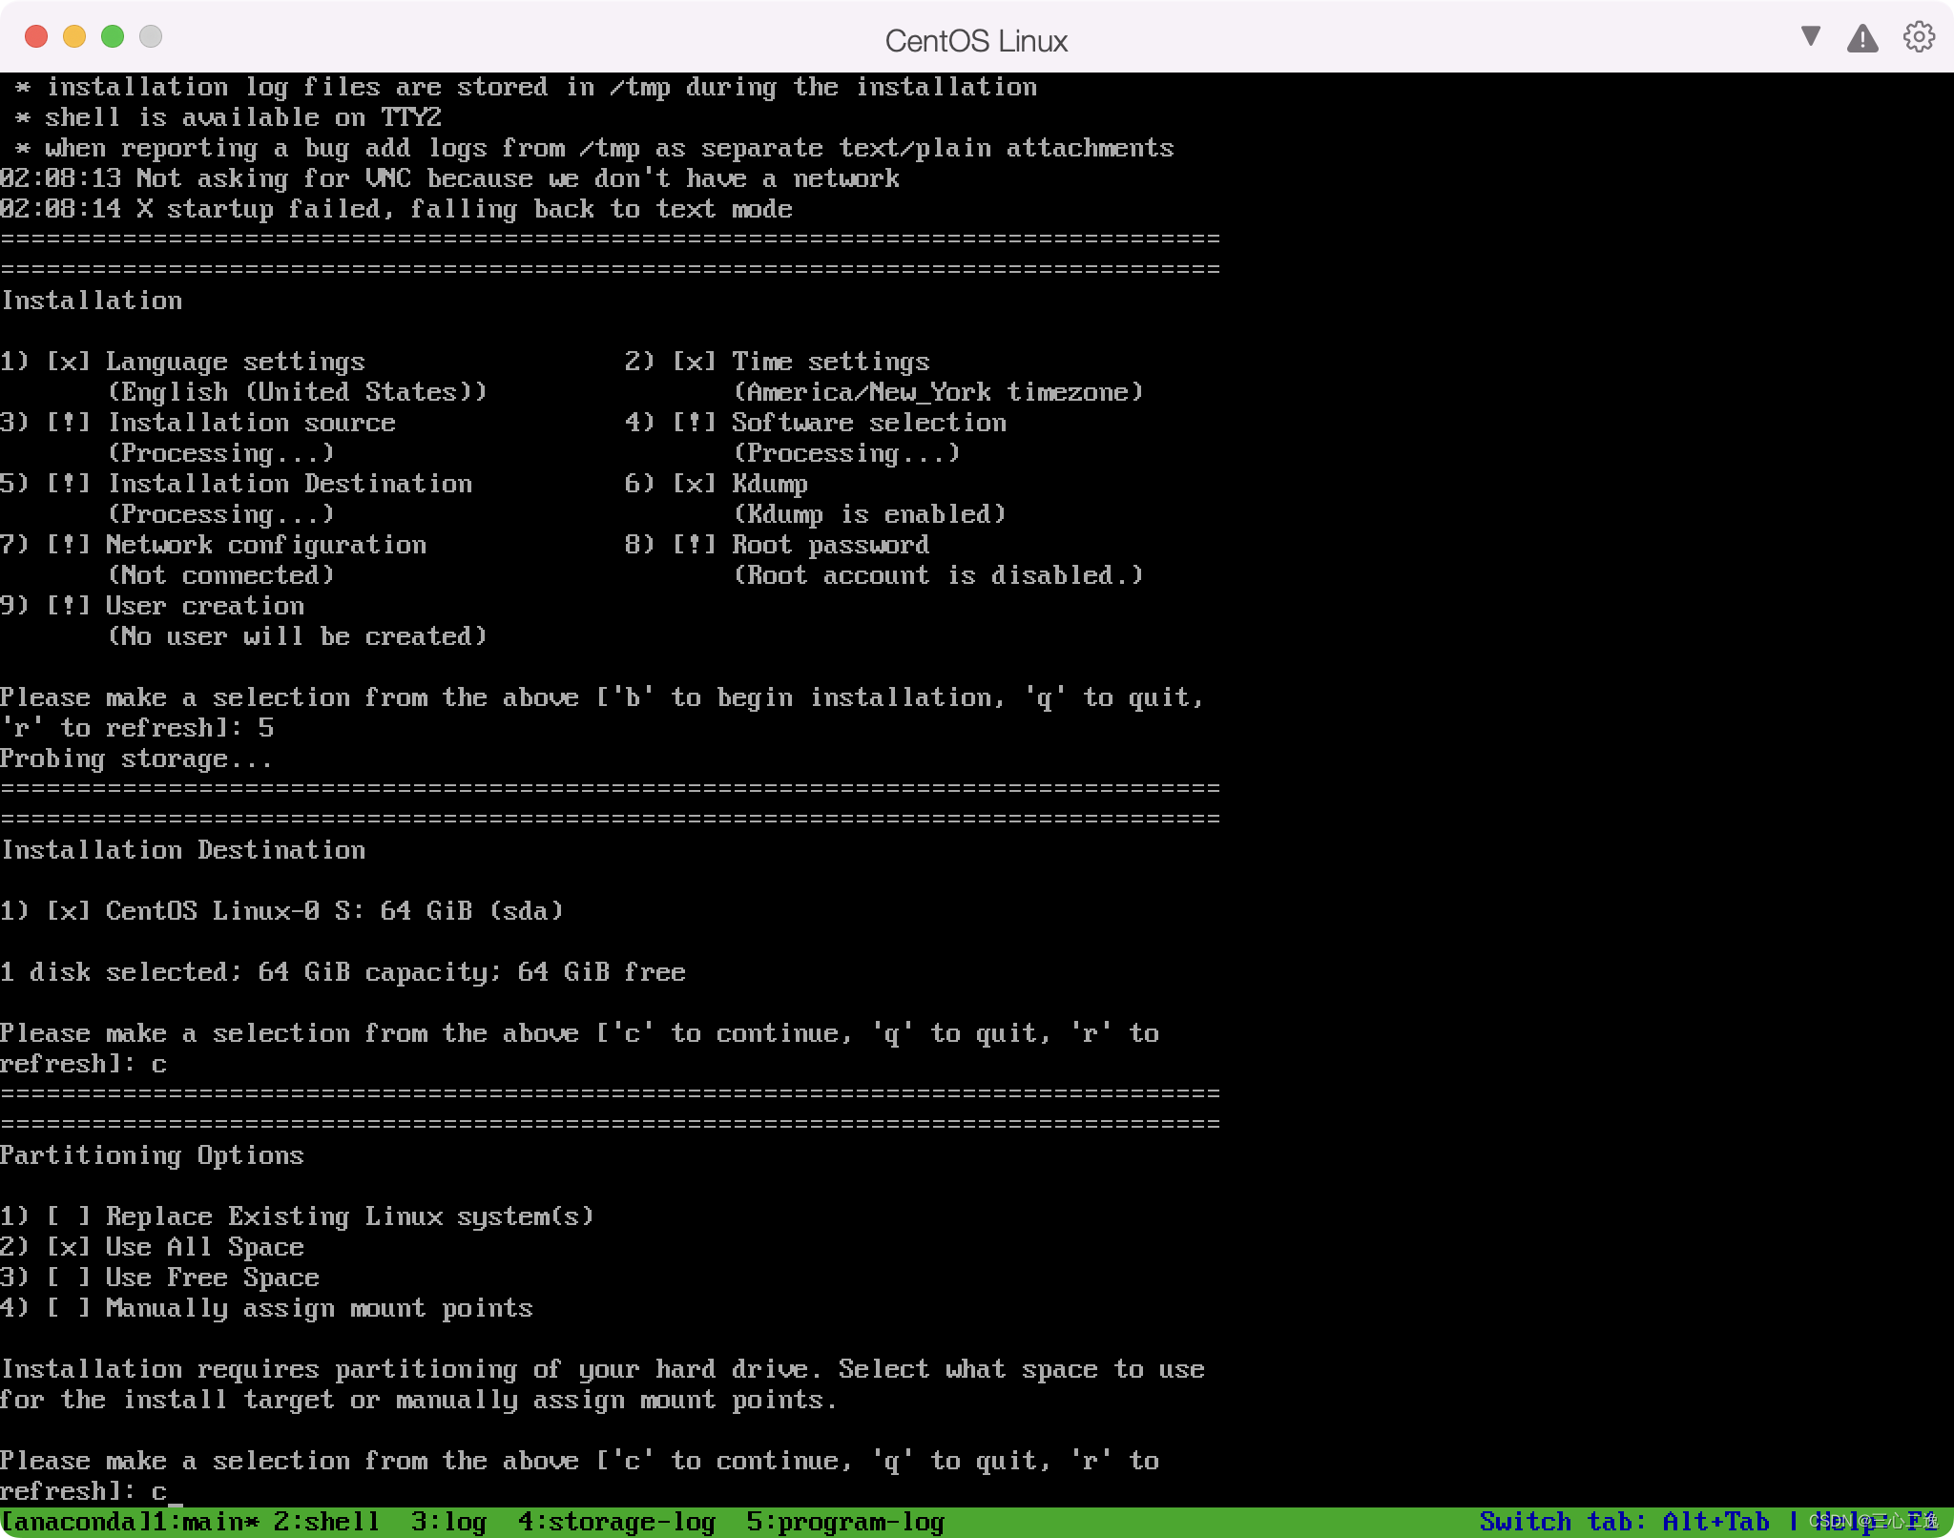Click the Use Free Space checkbox
The image size is (1954, 1538).
point(69,1278)
